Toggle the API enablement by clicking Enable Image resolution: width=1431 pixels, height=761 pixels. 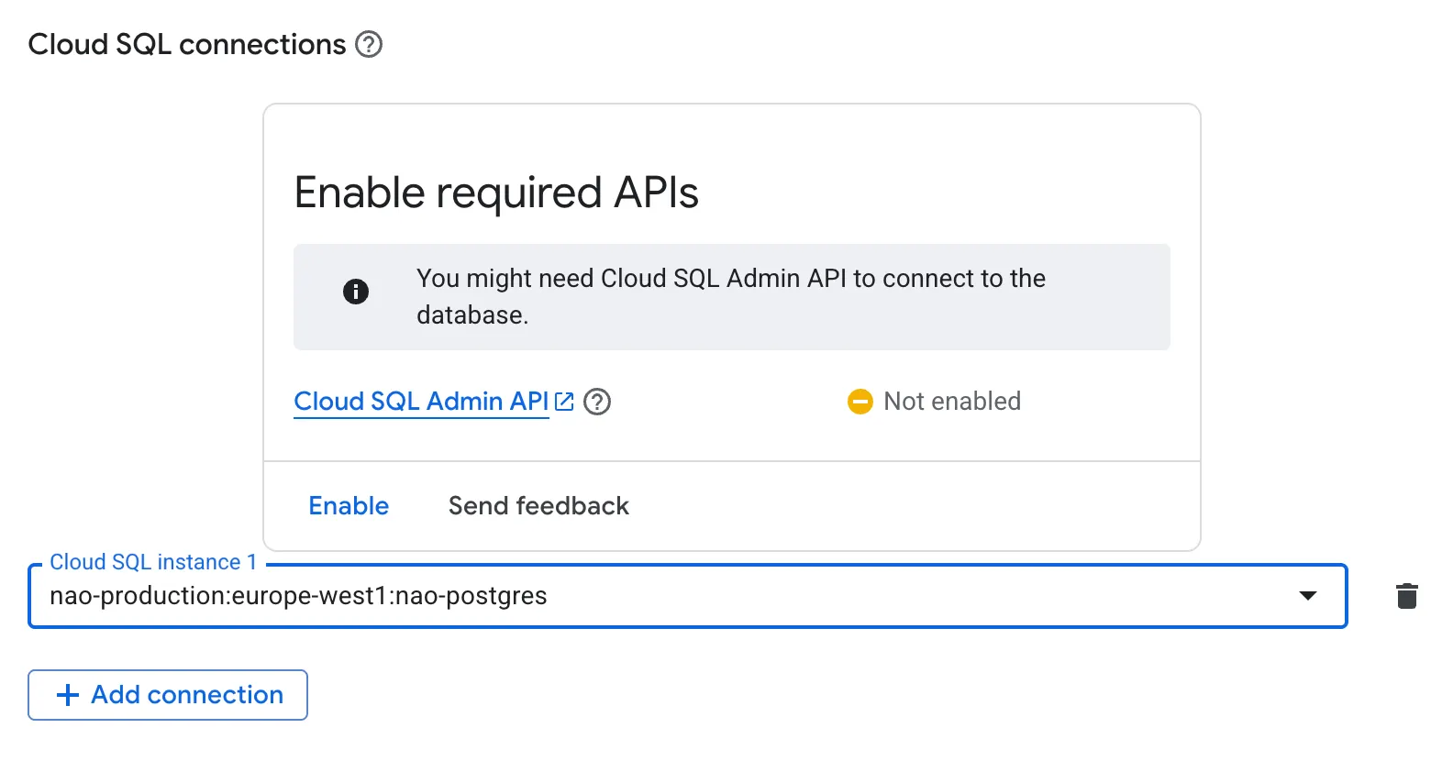[348, 505]
